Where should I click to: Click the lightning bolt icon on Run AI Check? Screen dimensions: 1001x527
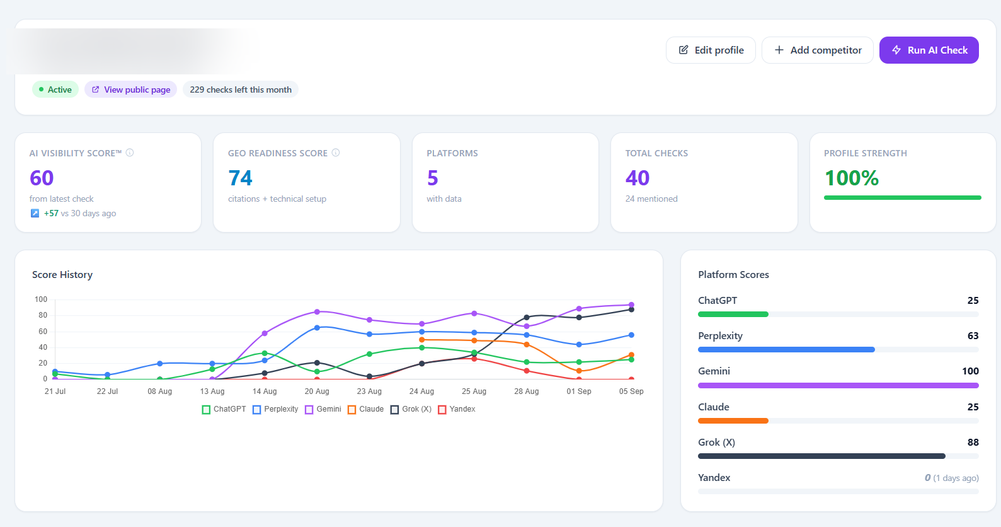(x=896, y=50)
